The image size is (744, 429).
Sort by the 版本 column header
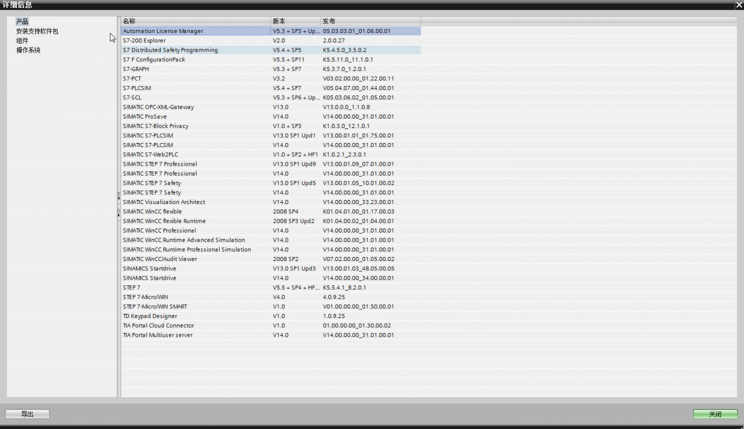[x=296, y=21]
